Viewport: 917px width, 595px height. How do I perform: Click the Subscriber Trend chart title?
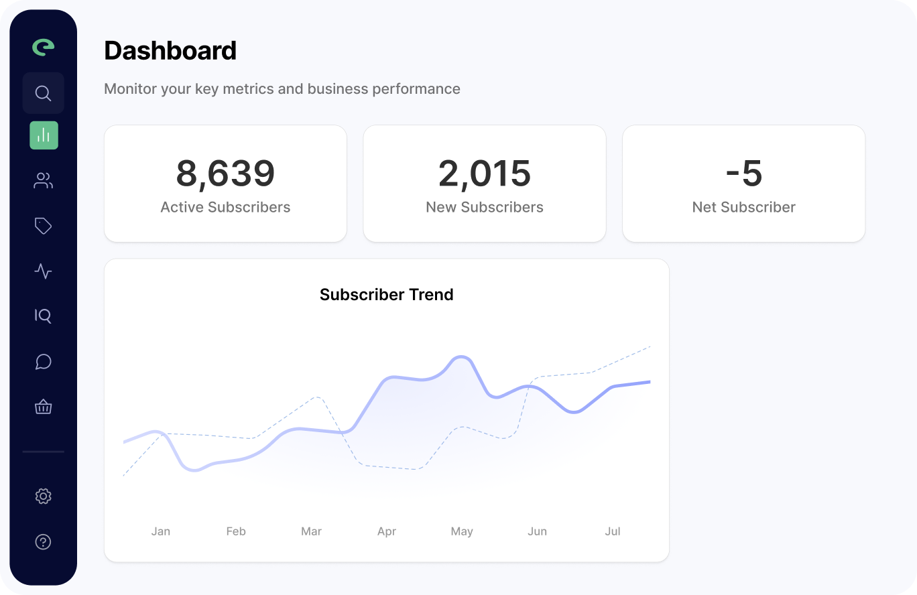tap(387, 295)
